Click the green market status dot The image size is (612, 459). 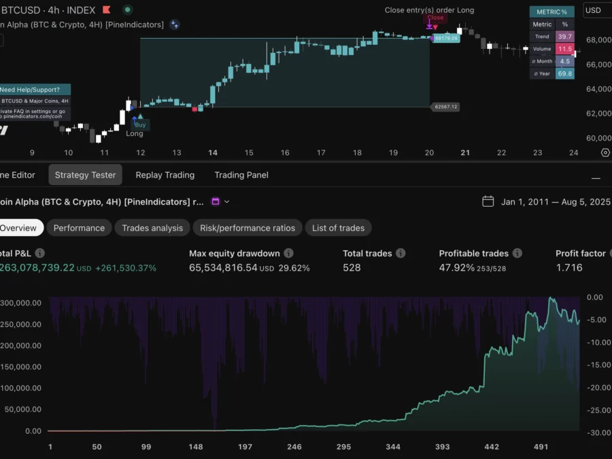(x=127, y=10)
